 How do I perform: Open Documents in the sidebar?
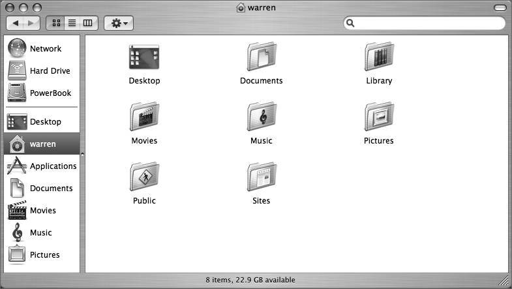pyautogui.click(x=42, y=188)
